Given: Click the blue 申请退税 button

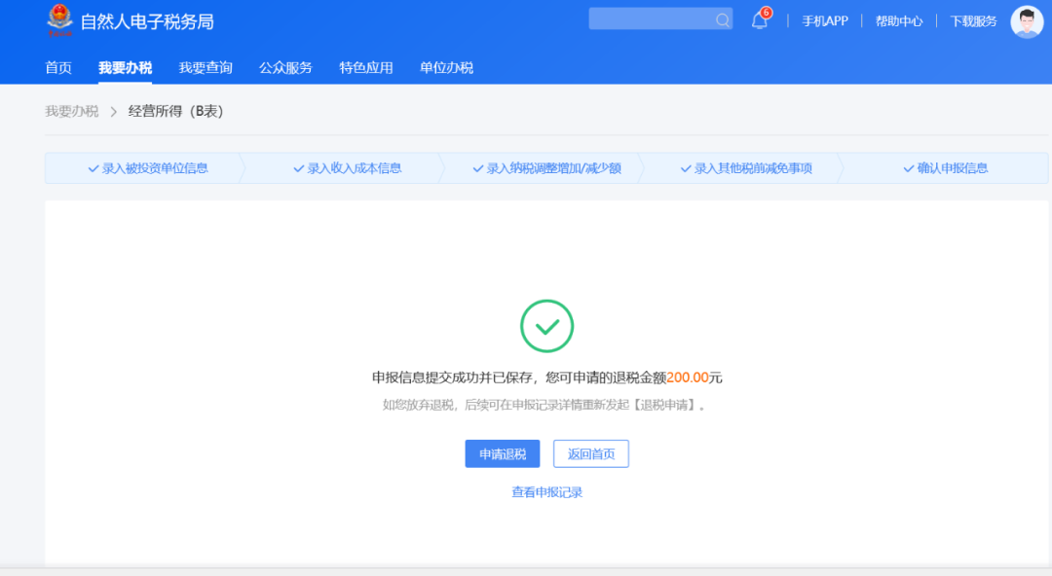Looking at the screenshot, I should pyautogui.click(x=502, y=453).
